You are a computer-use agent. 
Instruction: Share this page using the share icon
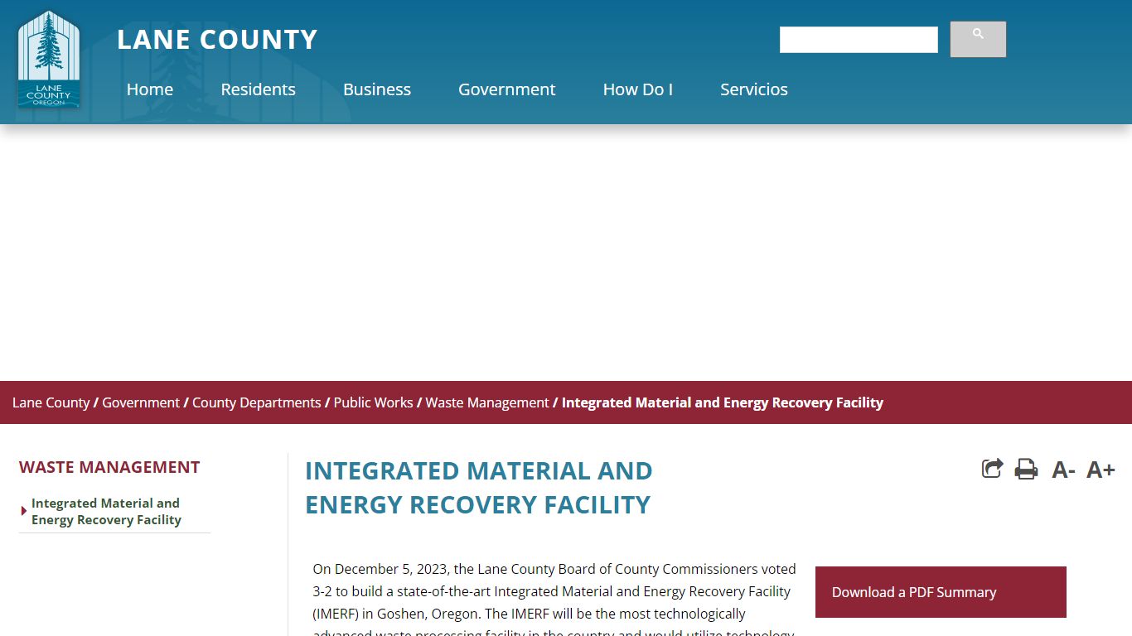point(992,469)
